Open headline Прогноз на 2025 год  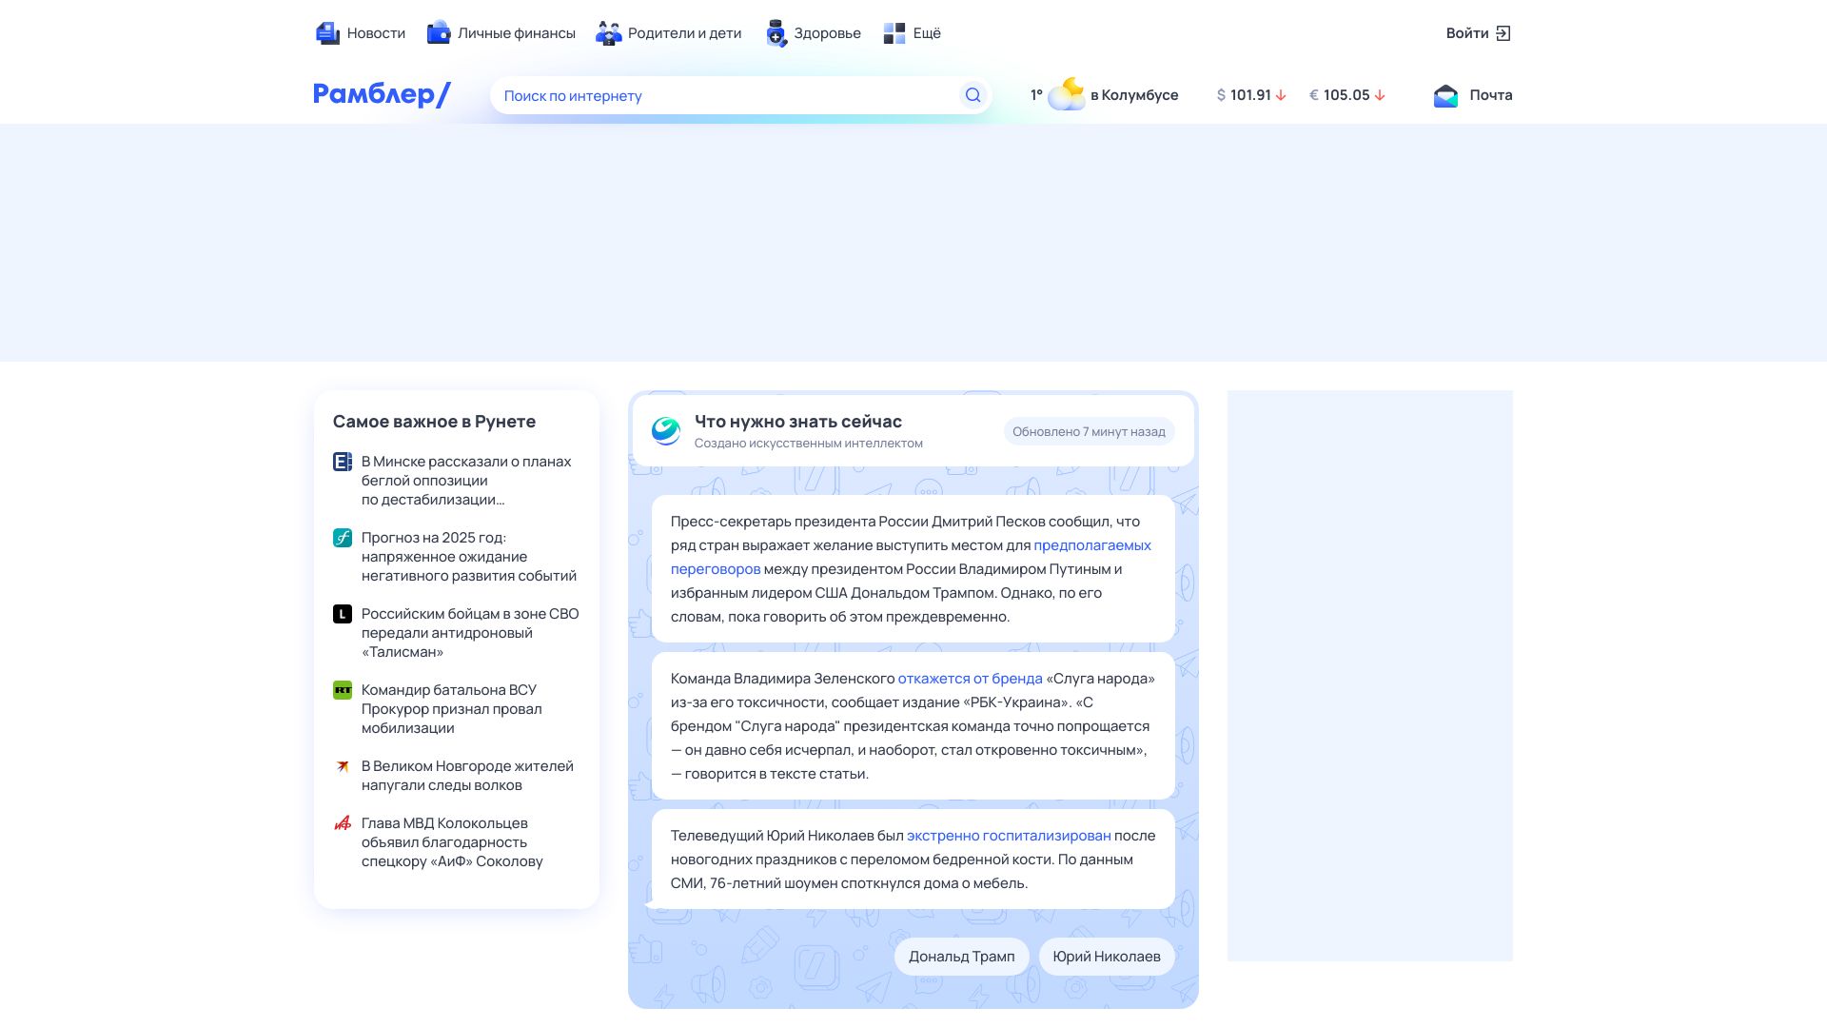coord(469,557)
